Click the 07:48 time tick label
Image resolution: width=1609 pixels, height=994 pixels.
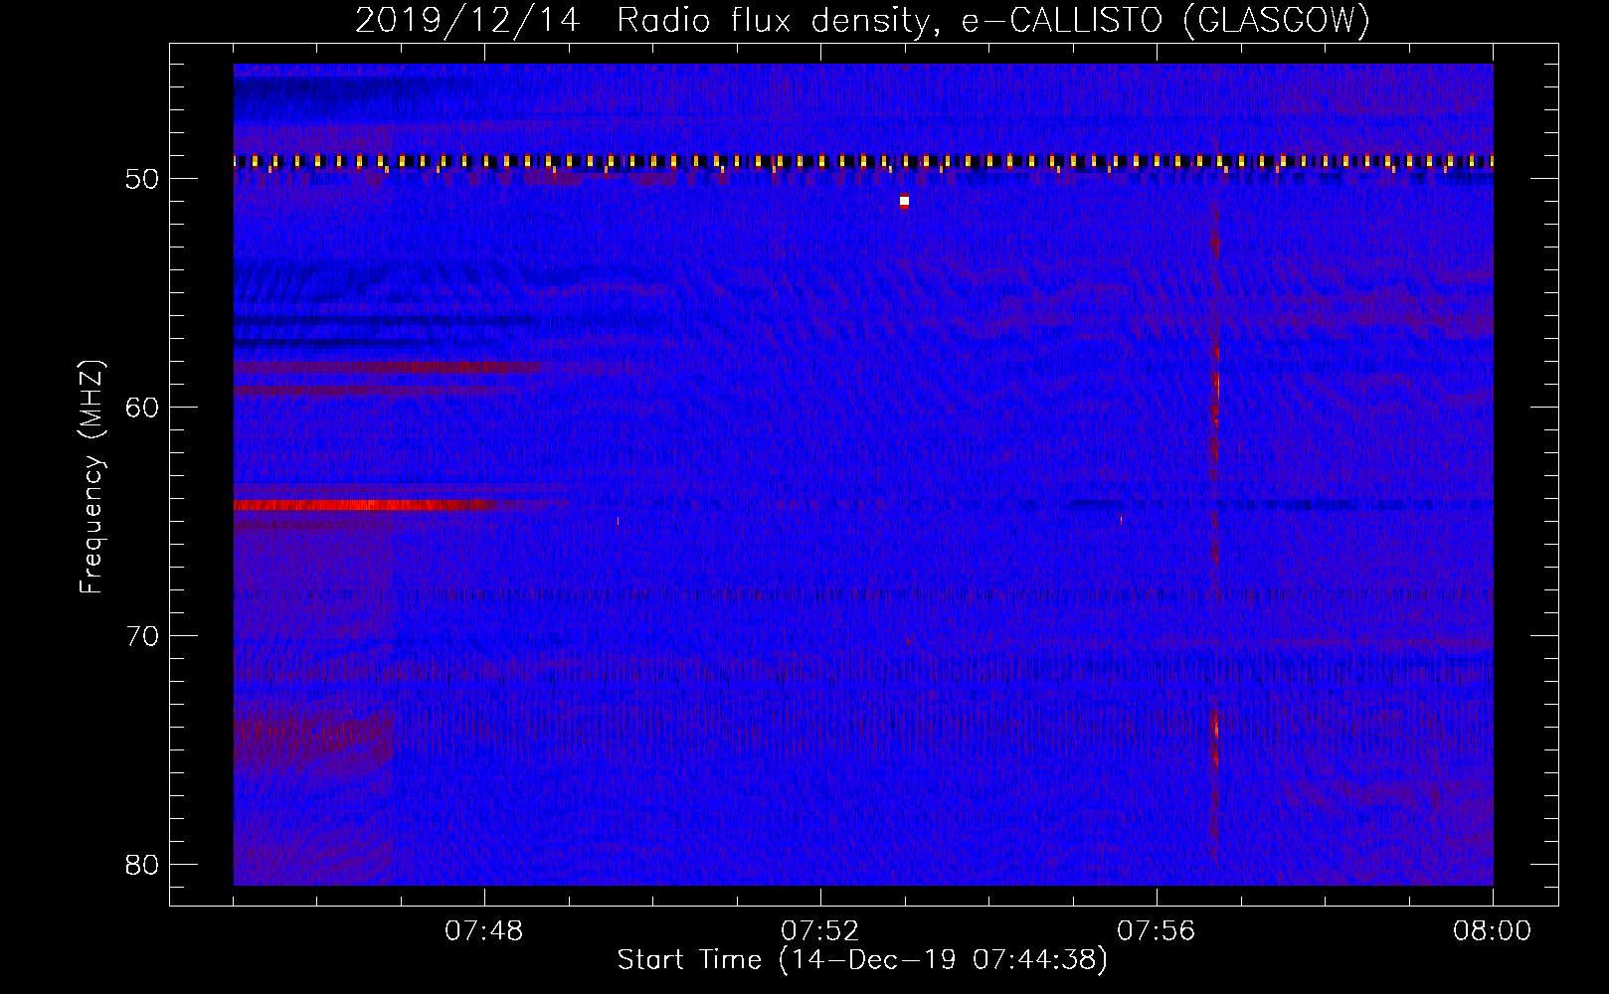pyautogui.click(x=484, y=931)
